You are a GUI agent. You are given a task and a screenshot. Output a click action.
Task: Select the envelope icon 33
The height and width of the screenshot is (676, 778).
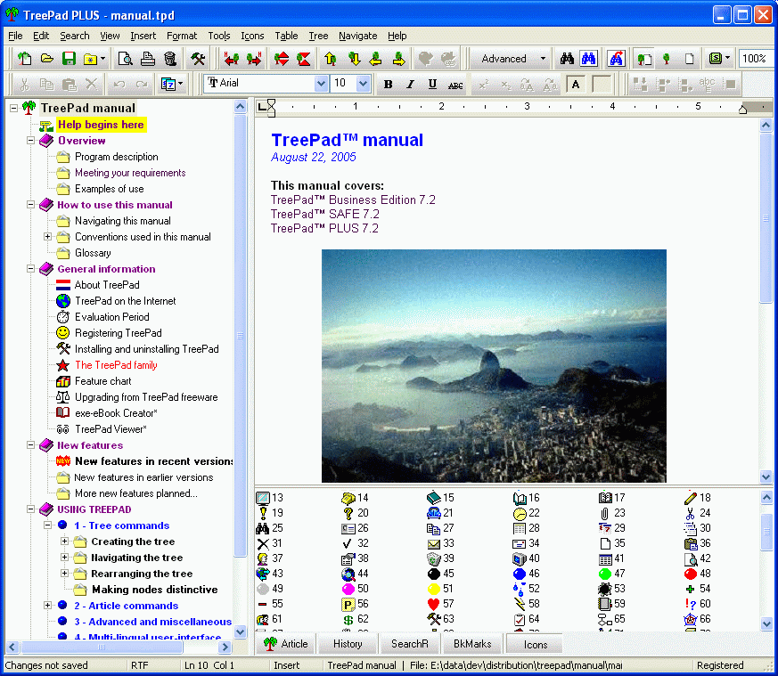[x=434, y=543]
